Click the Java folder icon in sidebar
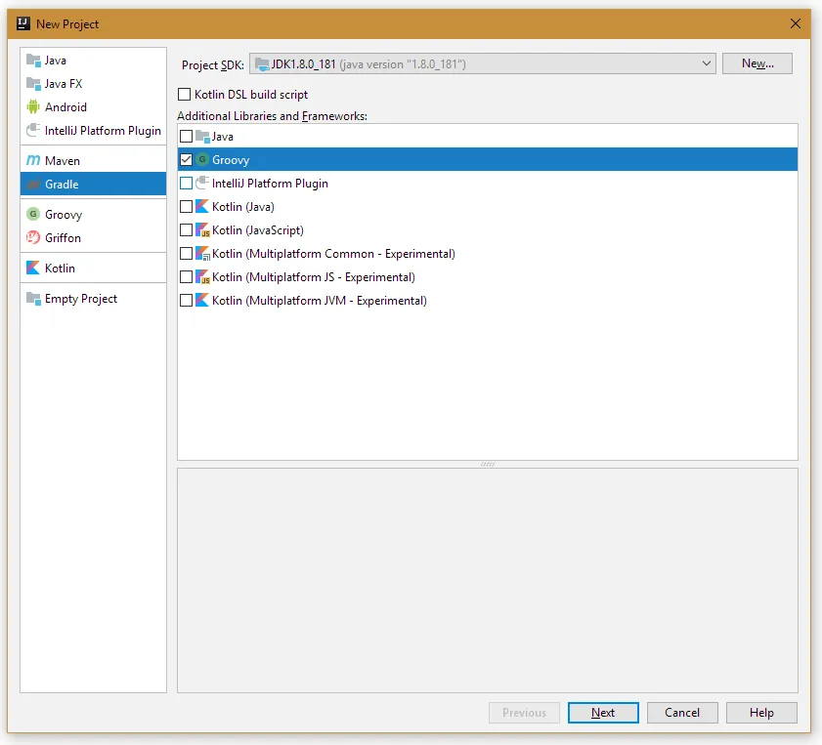 [x=33, y=61]
